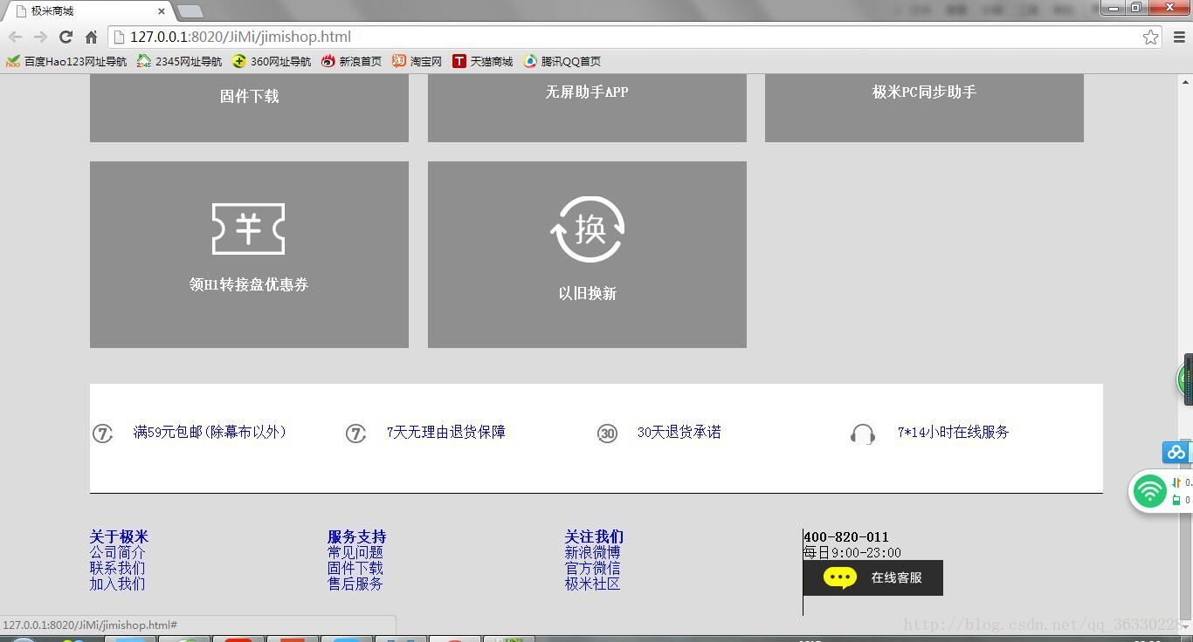Image resolution: width=1193 pixels, height=642 pixels.
Task: Go to browser home page icon
Action: 91,37
